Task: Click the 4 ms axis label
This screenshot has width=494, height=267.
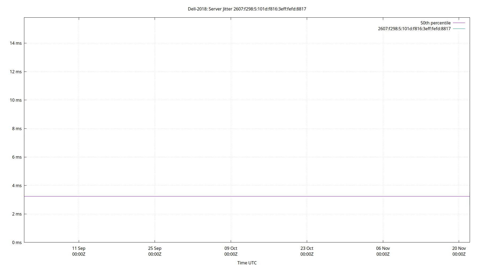Action: tap(17, 185)
